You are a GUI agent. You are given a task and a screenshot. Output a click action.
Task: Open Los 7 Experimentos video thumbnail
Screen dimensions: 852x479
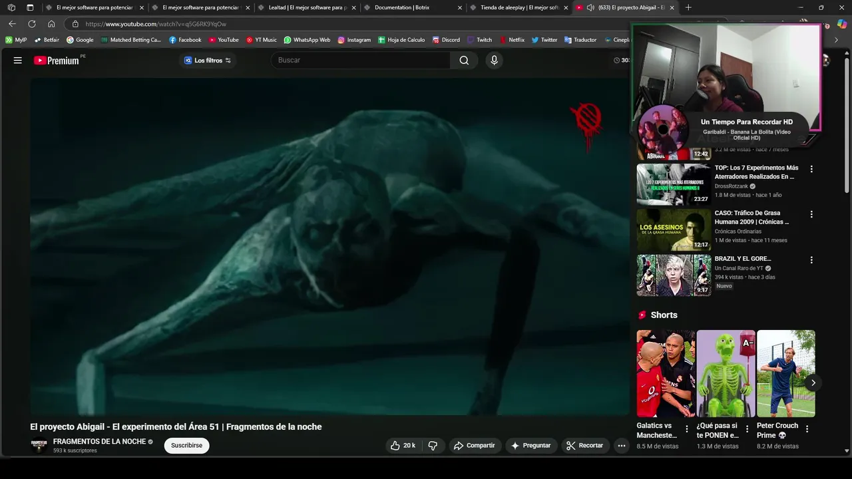(x=674, y=184)
